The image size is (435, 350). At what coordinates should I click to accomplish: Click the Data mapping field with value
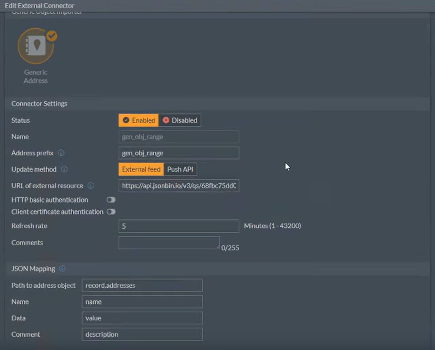pyautogui.click(x=142, y=318)
